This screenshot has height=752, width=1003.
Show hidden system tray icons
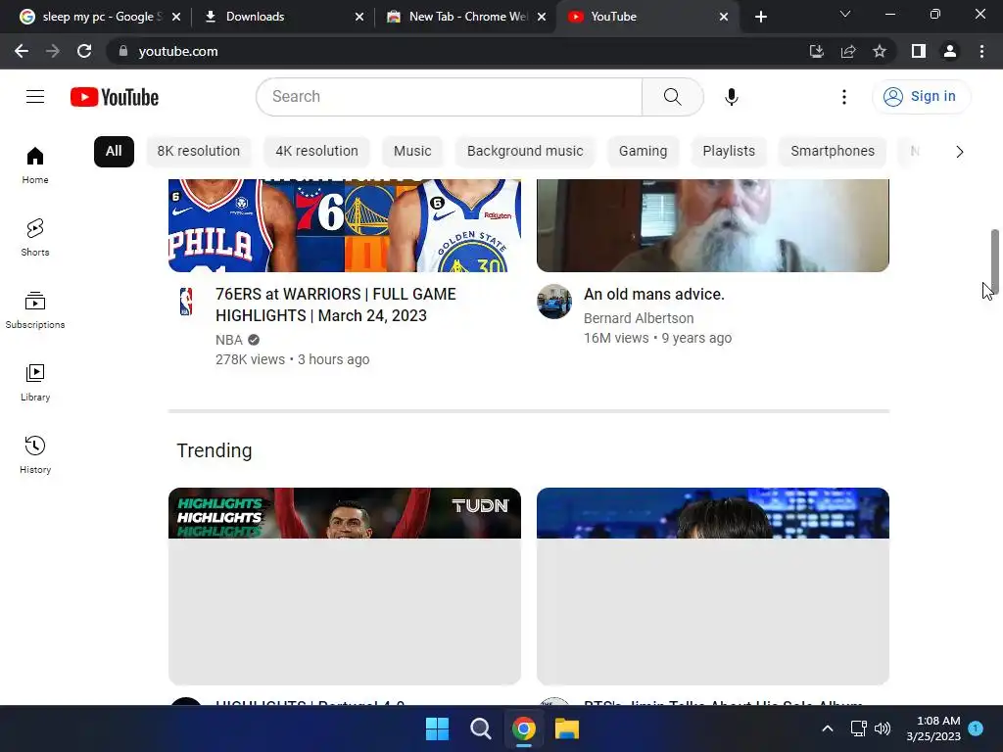point(827,728)
